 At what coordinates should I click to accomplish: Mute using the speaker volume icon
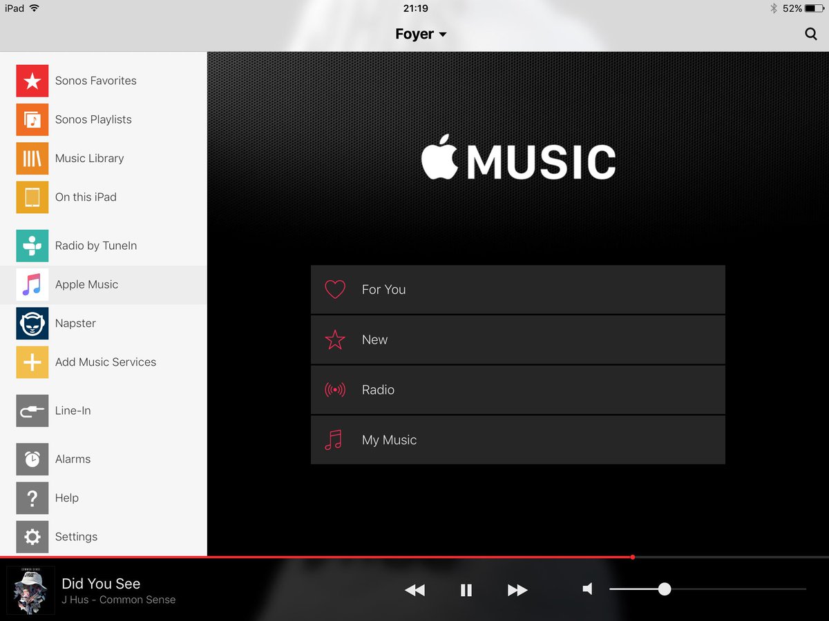pyautogui.click(x=588, y=589)
